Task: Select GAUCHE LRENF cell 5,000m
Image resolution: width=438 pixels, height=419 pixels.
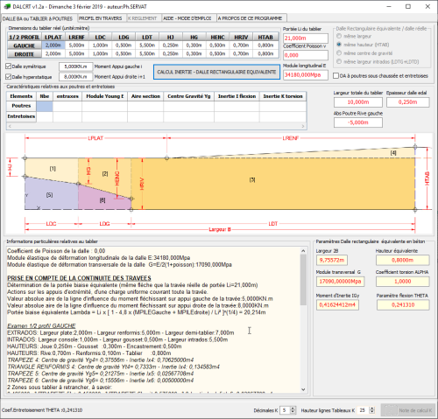Action: pos(77,45)
